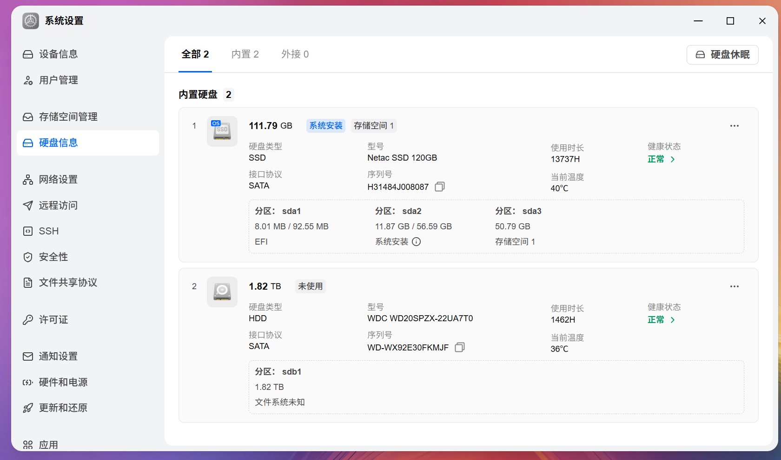
Task: Click the HDD drive icon for disk 2
Action: 222,292
